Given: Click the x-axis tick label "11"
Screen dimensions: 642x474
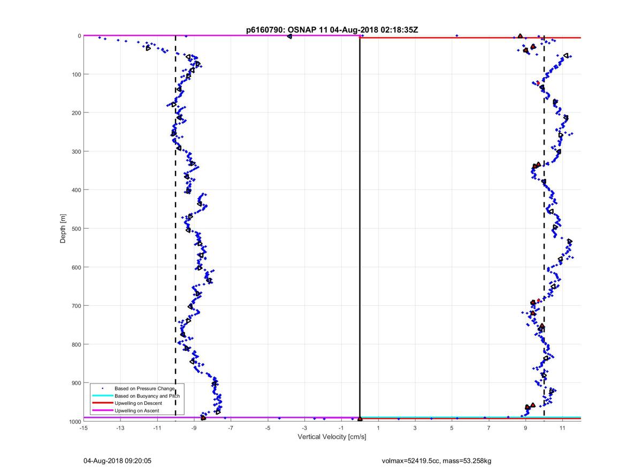Looking at the screenshot, I should [562, 428].
